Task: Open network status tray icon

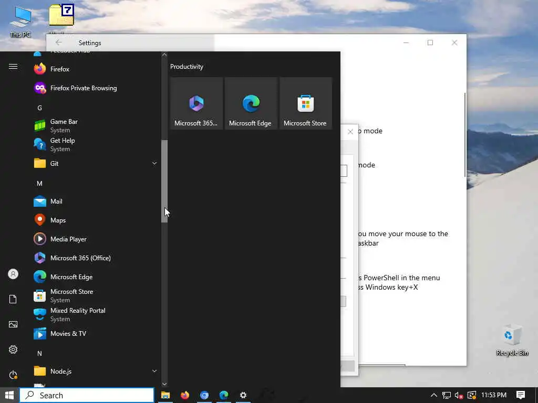Action: [446, 395]
